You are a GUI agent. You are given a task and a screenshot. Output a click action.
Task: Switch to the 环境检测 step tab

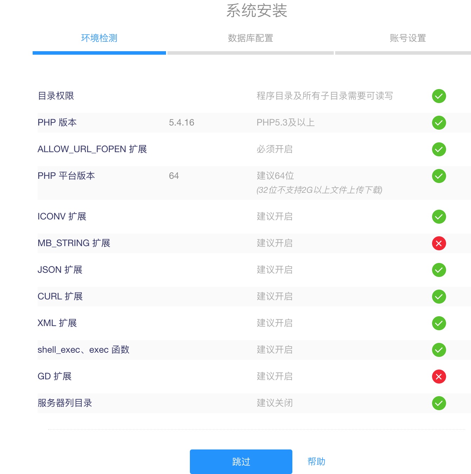coord(99,38)
